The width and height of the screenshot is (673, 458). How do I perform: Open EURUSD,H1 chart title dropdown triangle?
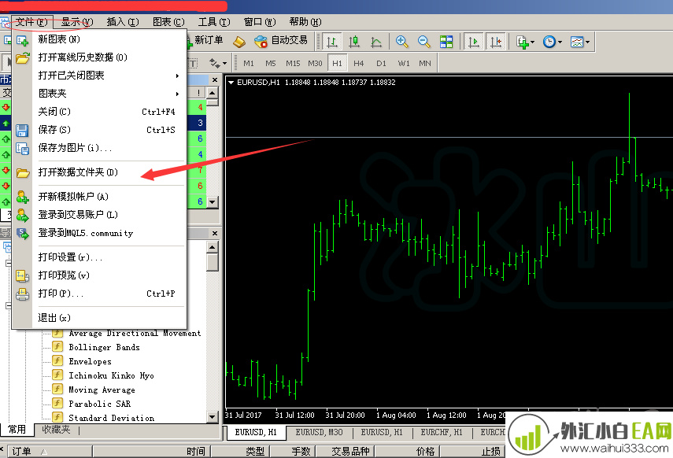tap(231, 83)
